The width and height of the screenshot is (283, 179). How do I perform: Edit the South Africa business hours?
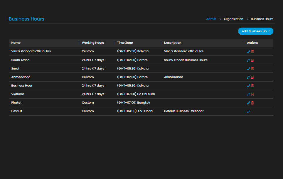(x=249, y=60)
